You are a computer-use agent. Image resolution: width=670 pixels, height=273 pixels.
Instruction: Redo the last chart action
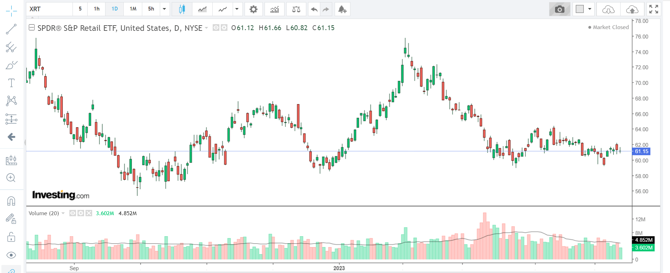point(326,9)
